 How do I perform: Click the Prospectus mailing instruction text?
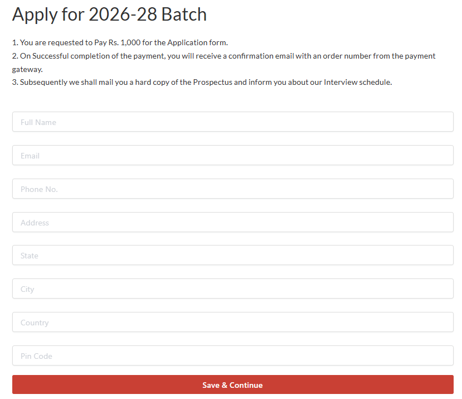tap(203, 82)
